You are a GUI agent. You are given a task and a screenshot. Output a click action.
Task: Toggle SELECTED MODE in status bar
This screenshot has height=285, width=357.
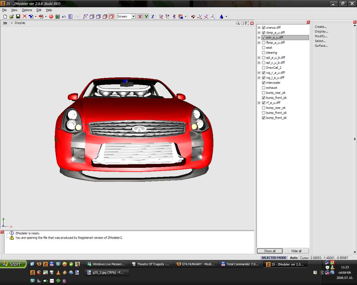(x=274, y=258)
